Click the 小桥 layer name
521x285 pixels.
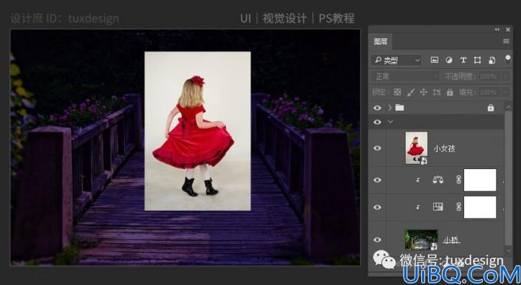pyautogui.click(x=452, y=239)
